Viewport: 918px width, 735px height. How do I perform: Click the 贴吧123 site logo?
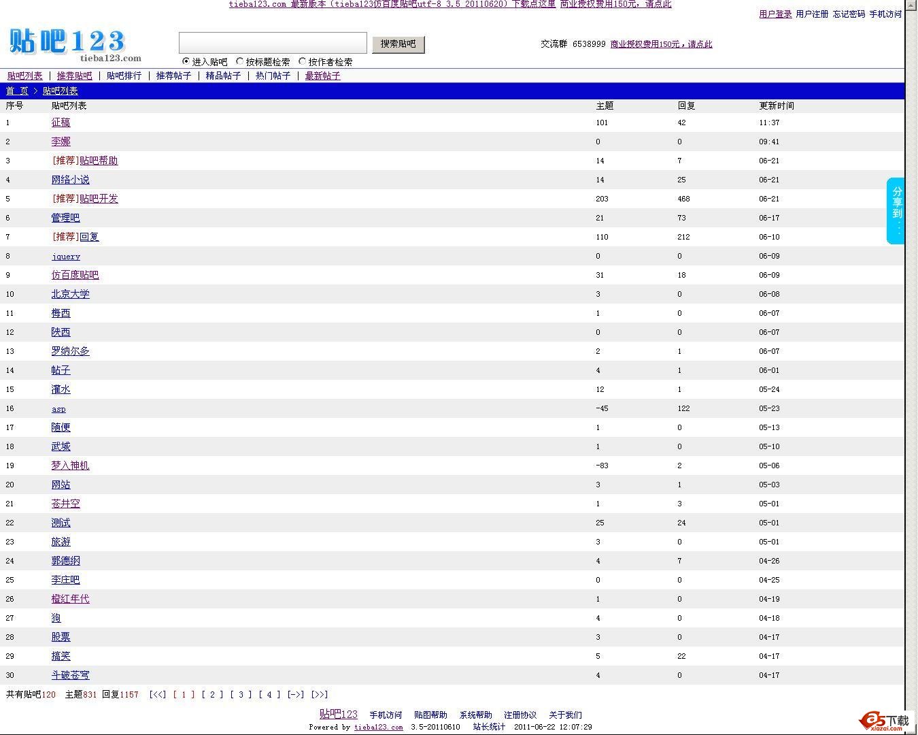[68, 43]
